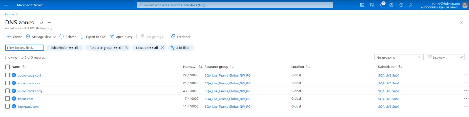
Task: Check the fmcuc.com row checkbox
Action: coord(7,99)
